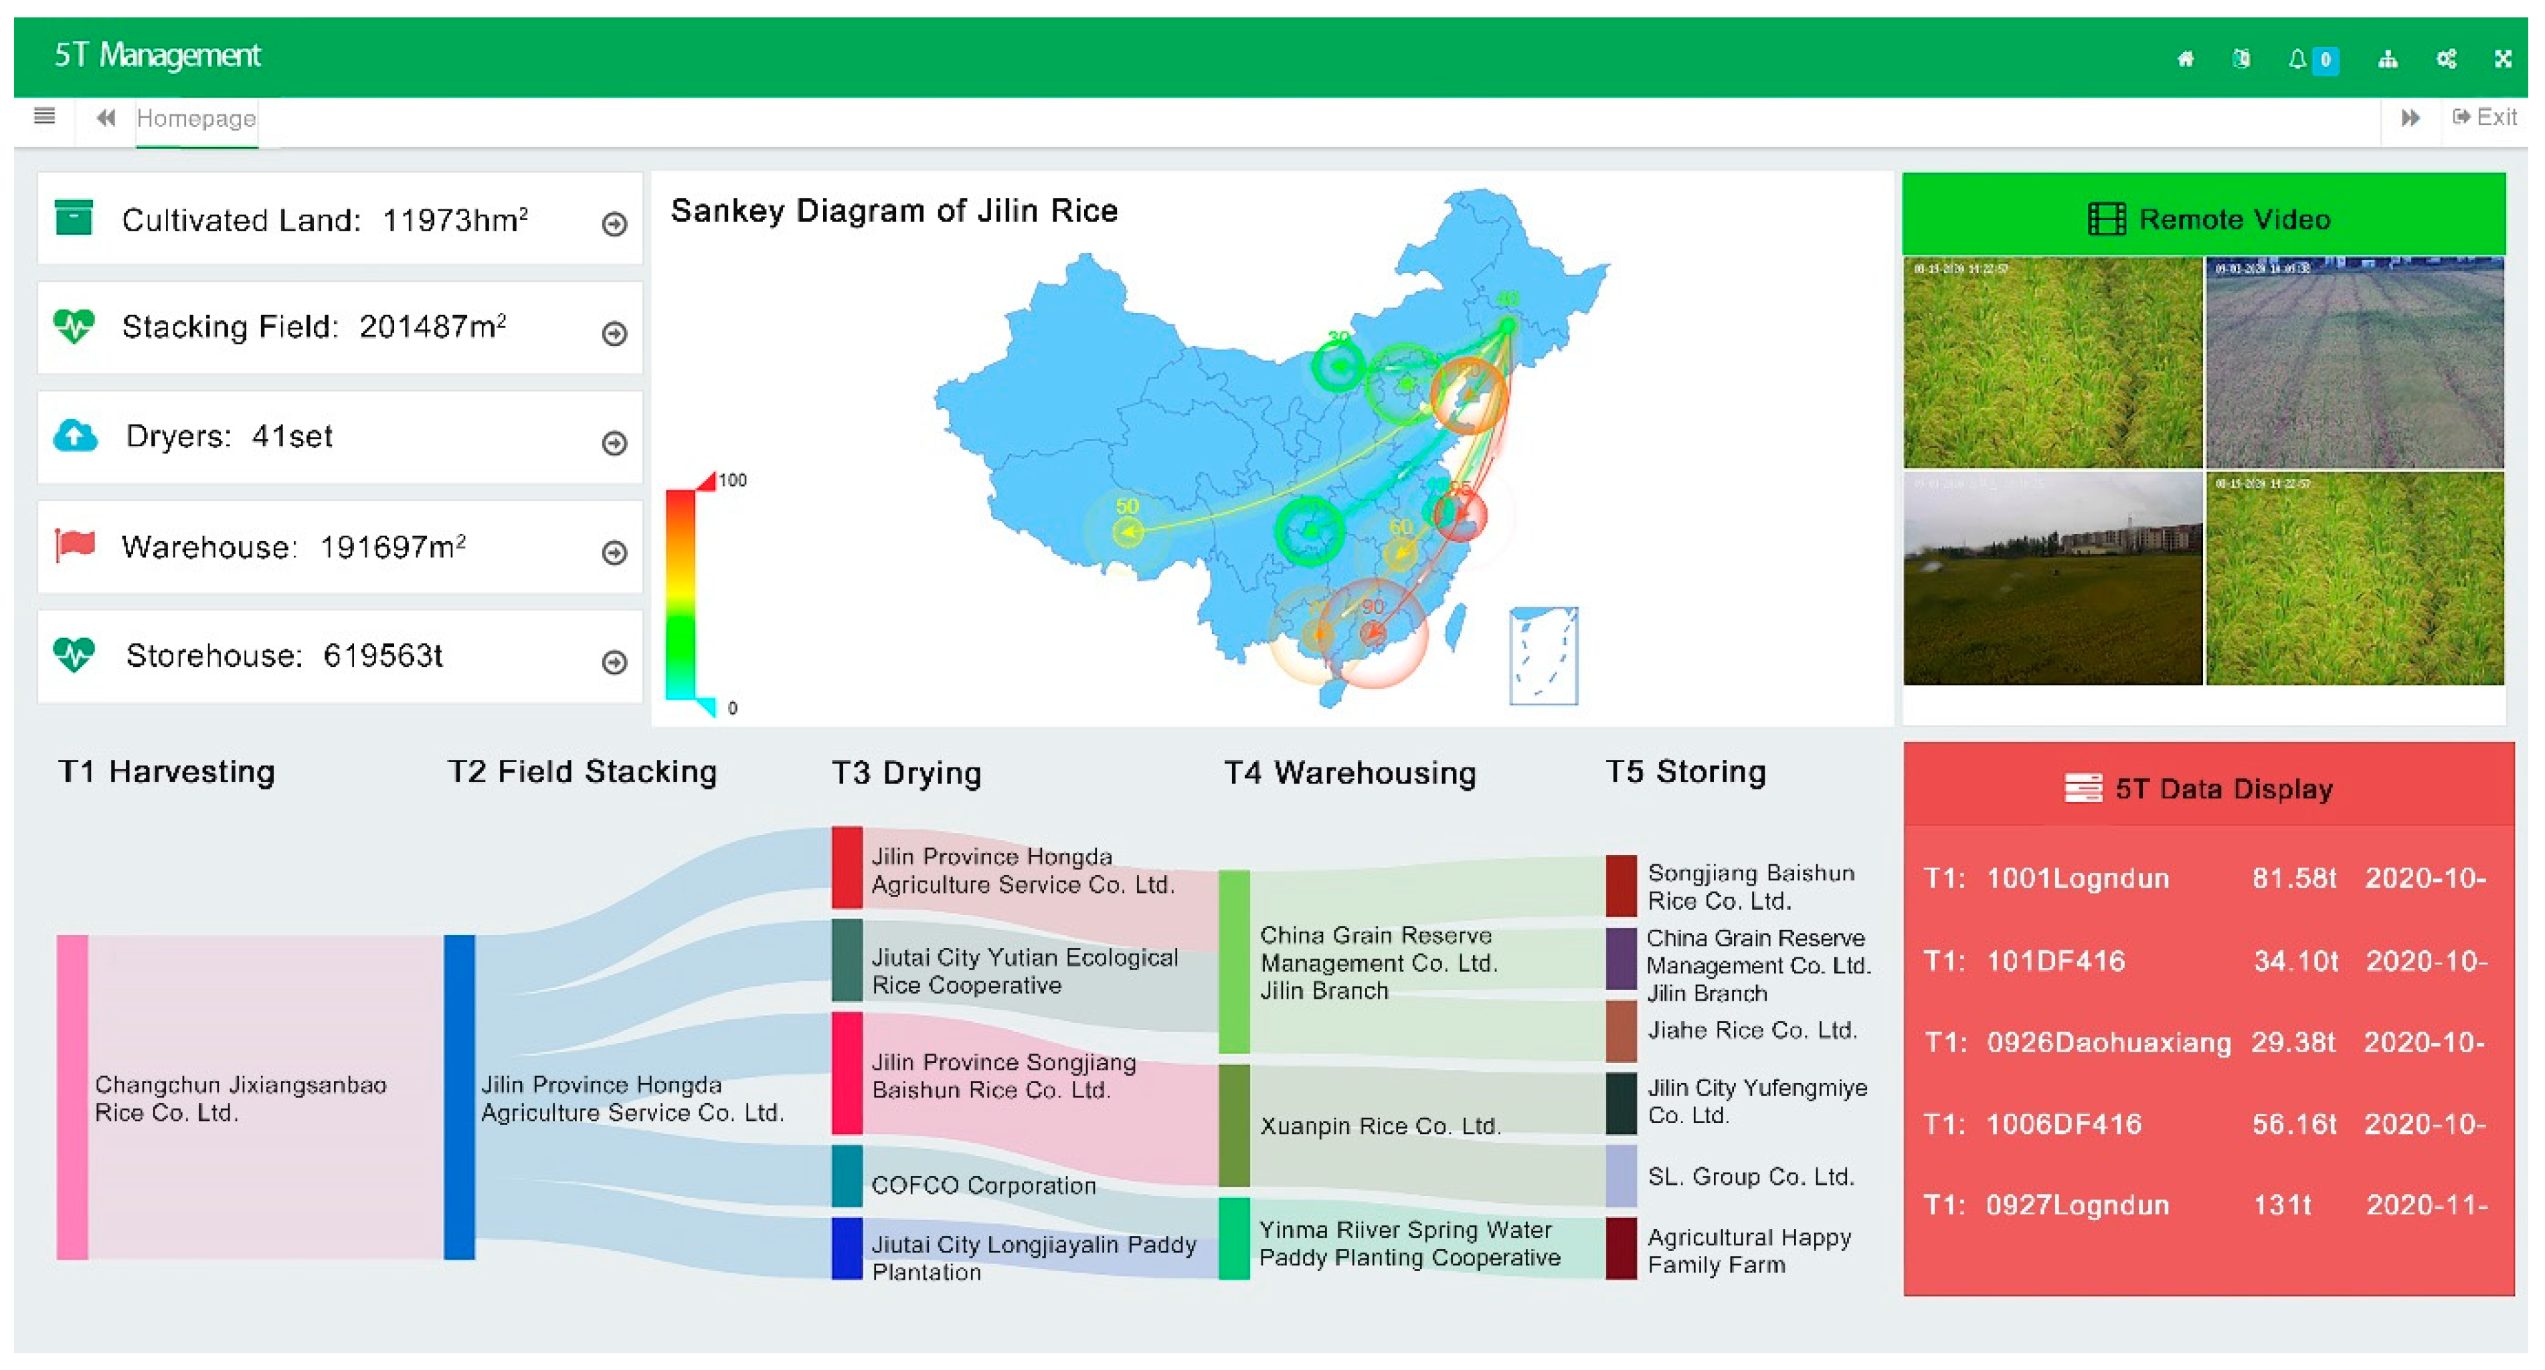Click the 5T Management title
The width and height of the screenshot is (2545, 1370).
[x=157, y=56]
